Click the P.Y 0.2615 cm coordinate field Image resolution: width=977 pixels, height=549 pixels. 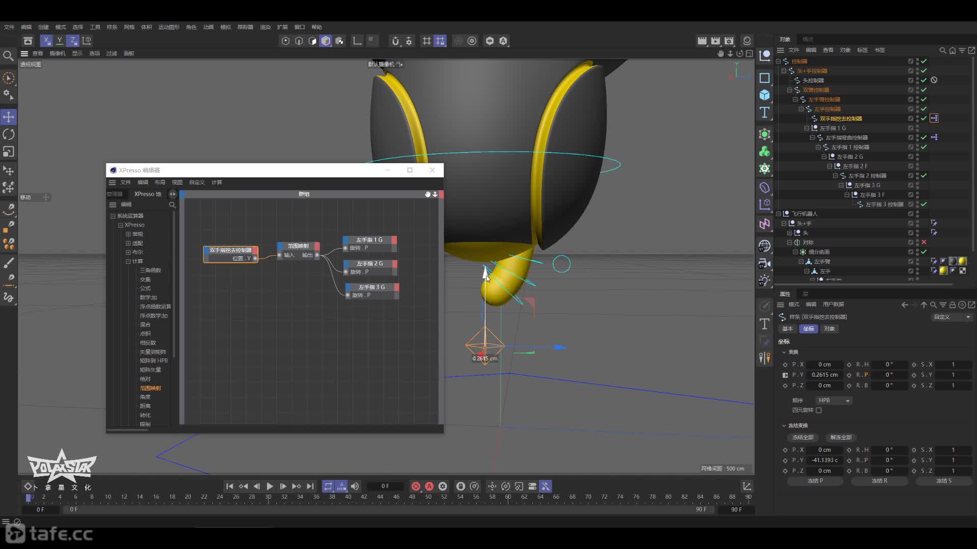824,375
